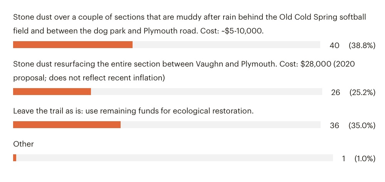This screenshot has width=385, height=182.
Task: Select the Vaughn and Plymouth resurfacing option text
Action: pyautogui.click(x=184, y=71)
